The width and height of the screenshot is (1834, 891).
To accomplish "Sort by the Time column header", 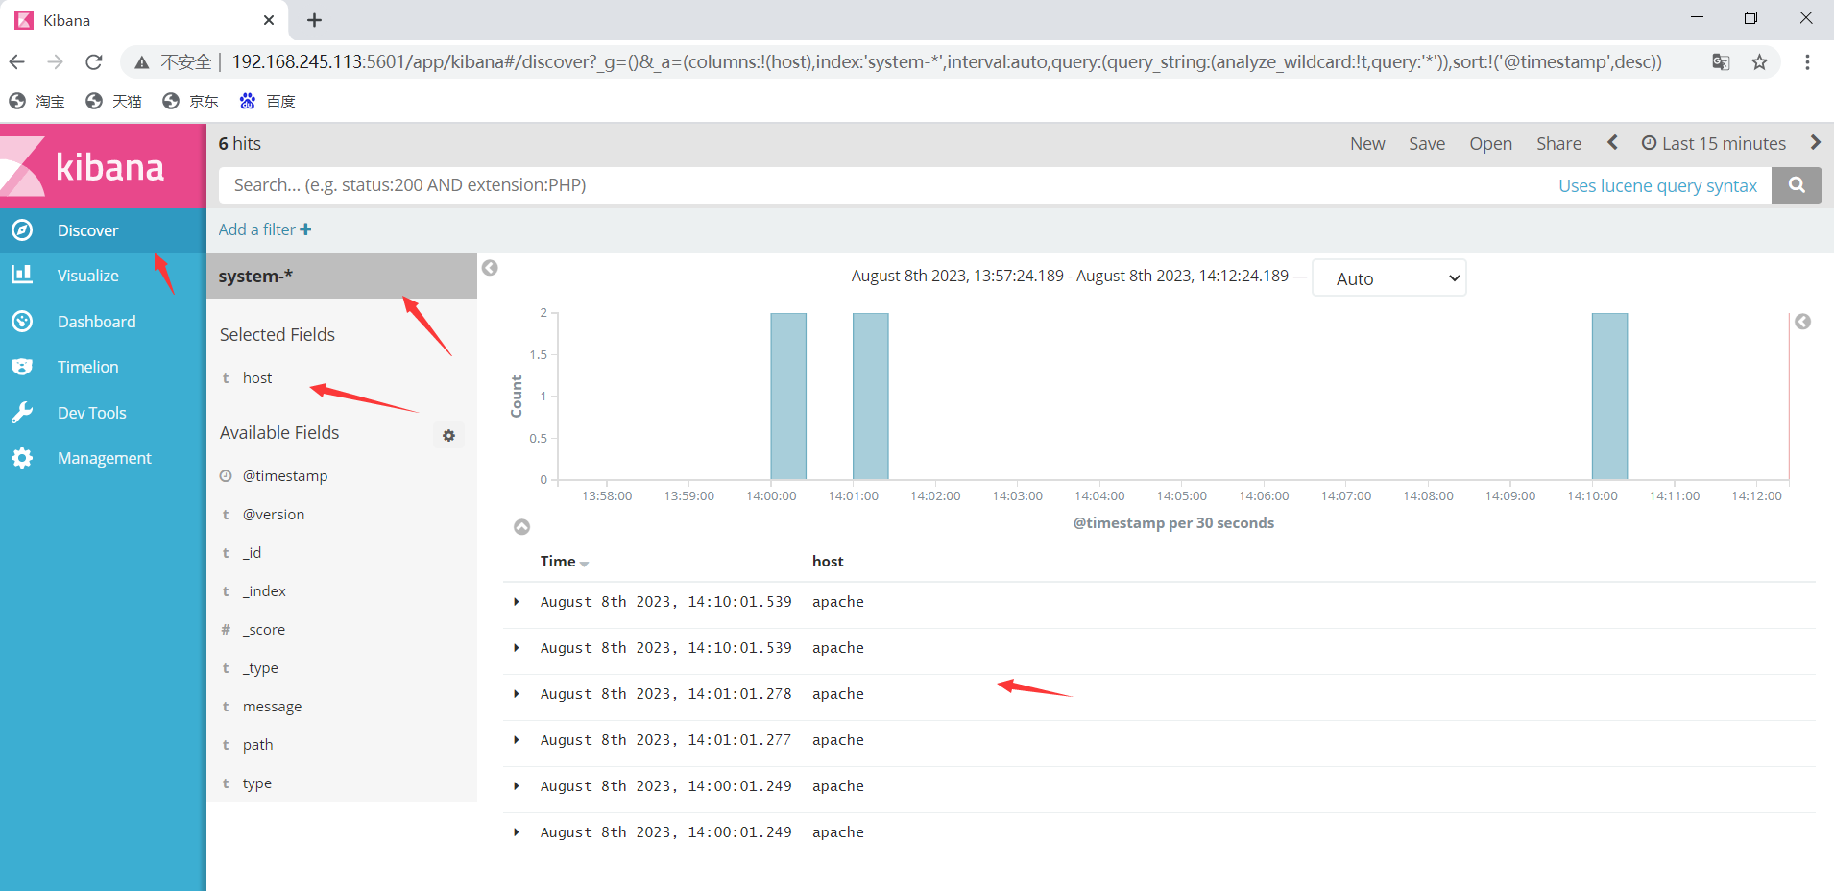I will coord(564,562).
